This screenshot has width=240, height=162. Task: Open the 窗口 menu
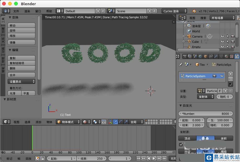coord(38,11)
